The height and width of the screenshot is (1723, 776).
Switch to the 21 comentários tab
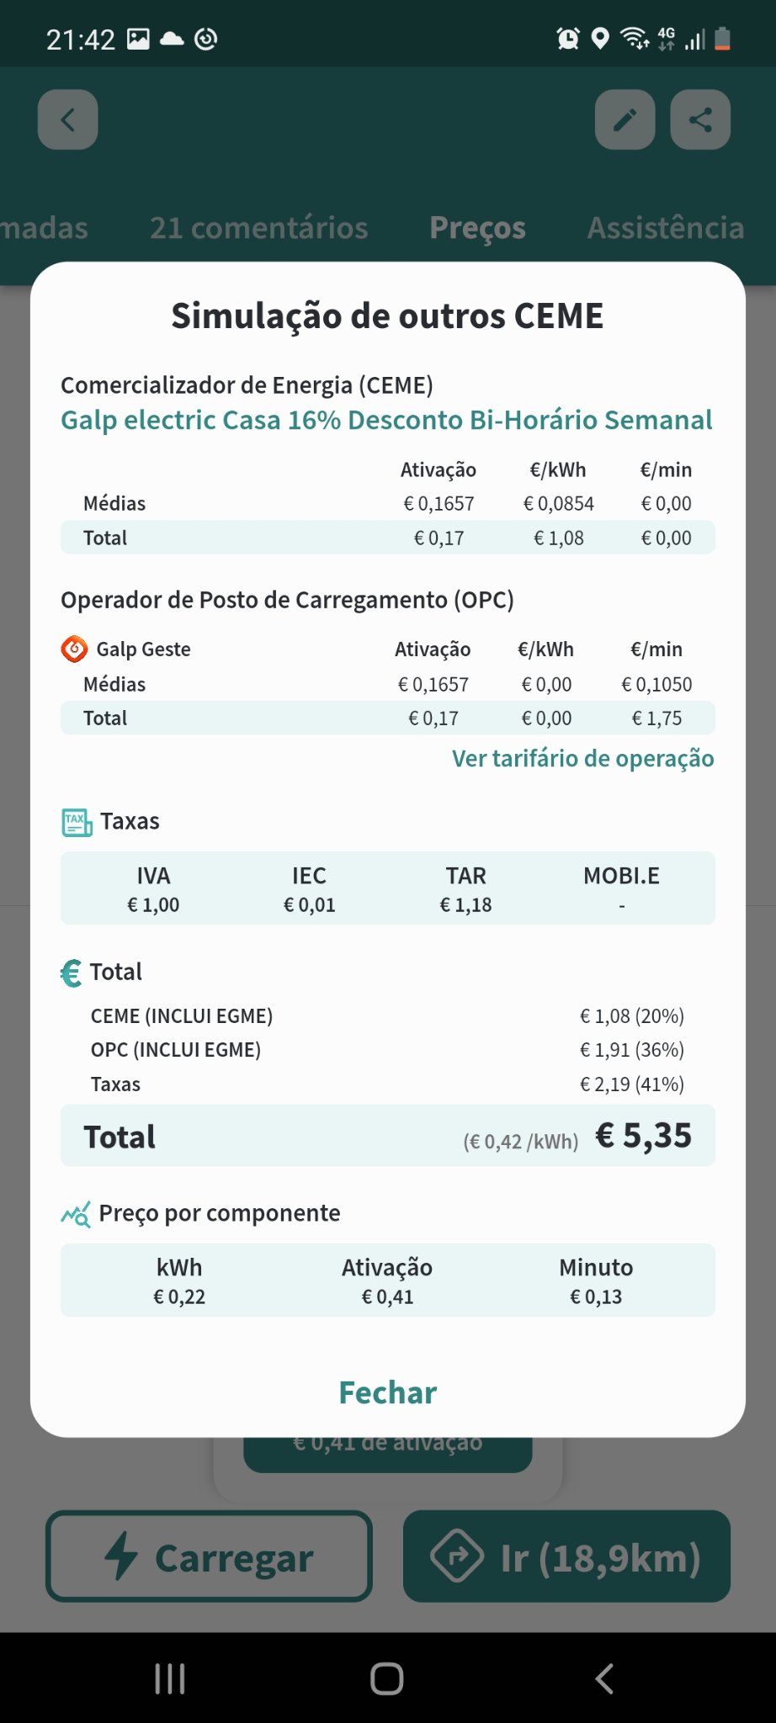[258, 228]
